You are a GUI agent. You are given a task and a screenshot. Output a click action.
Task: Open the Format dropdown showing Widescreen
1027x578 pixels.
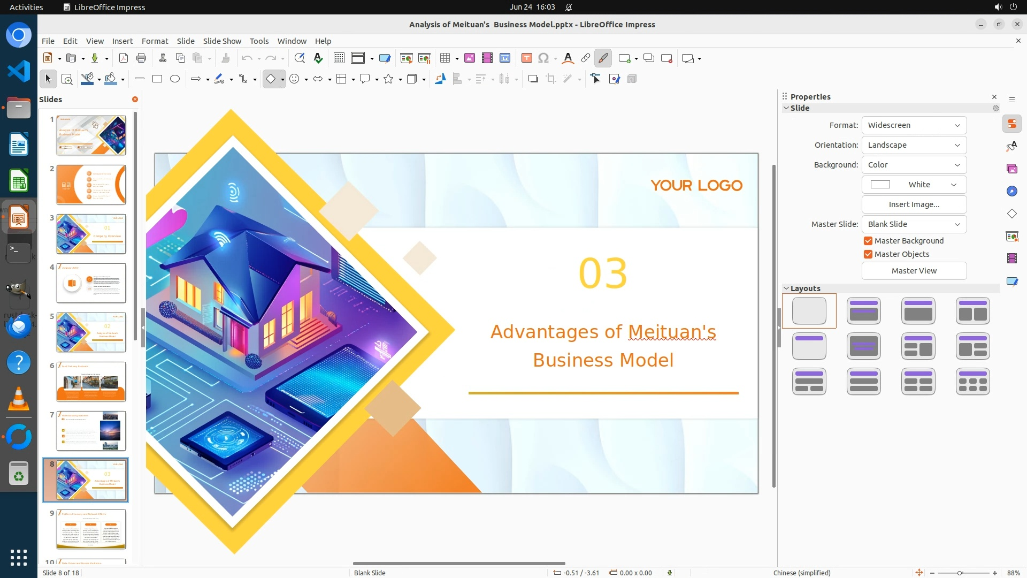click(914, 125)
